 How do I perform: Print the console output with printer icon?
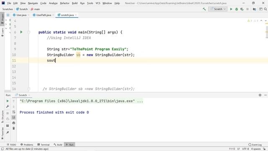(14, 123)
